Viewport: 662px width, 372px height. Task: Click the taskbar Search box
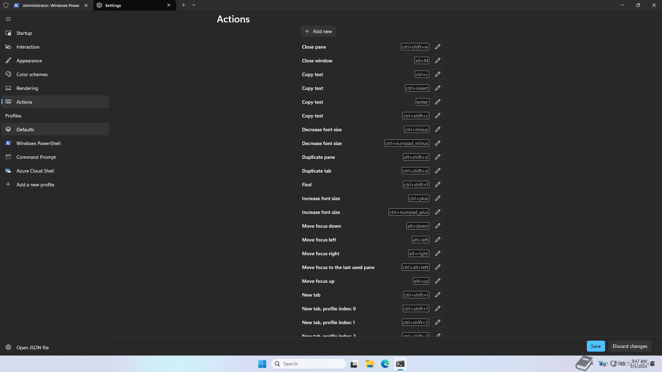[309, 364]
